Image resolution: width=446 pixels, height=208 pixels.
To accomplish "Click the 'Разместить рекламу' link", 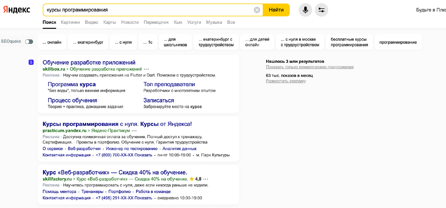I will pyautogui.click(x=286, y=81).
